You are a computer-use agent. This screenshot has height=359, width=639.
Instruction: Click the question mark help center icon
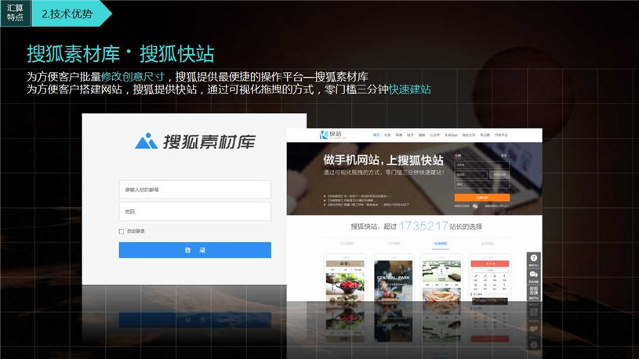[533, 259]
